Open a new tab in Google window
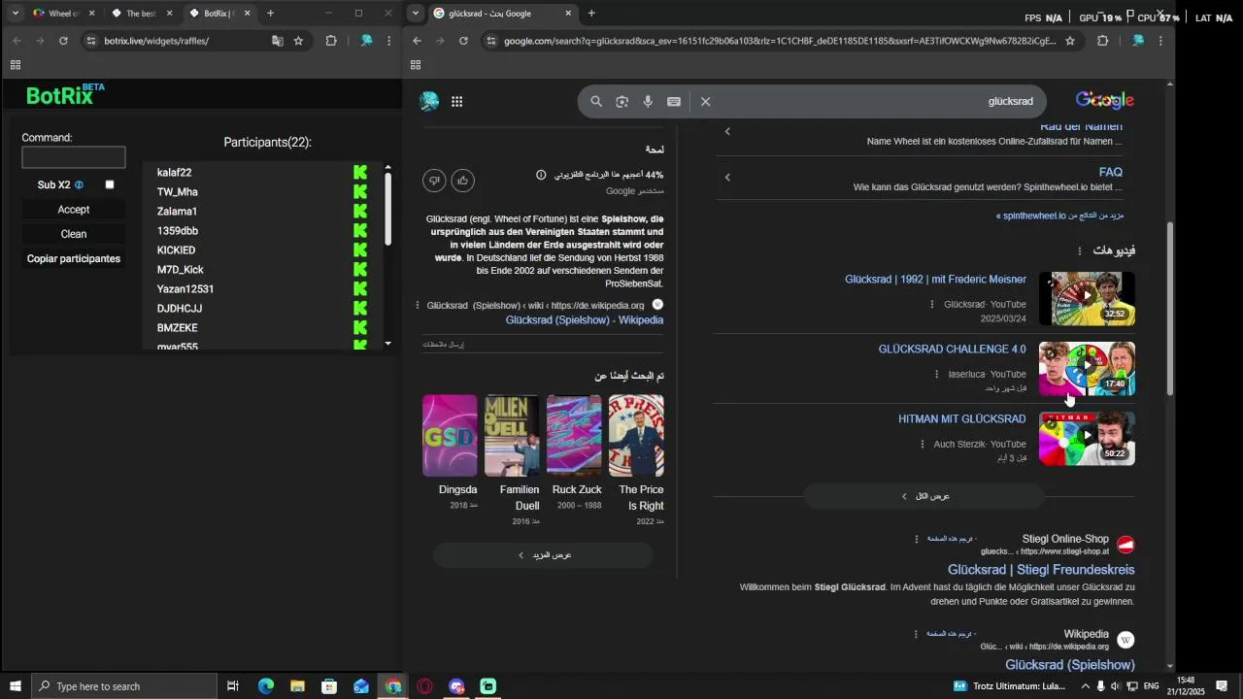The height and width of the screenshot is (699, 1243). pos(591,14)
